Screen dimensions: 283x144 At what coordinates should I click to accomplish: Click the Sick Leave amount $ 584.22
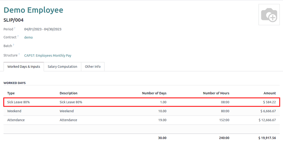269,102
